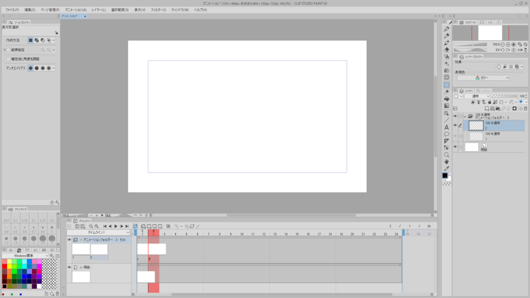This screenshot has height=298, width=530.
Task: Select the first anti-aliasing option
Action: [31, 68]
